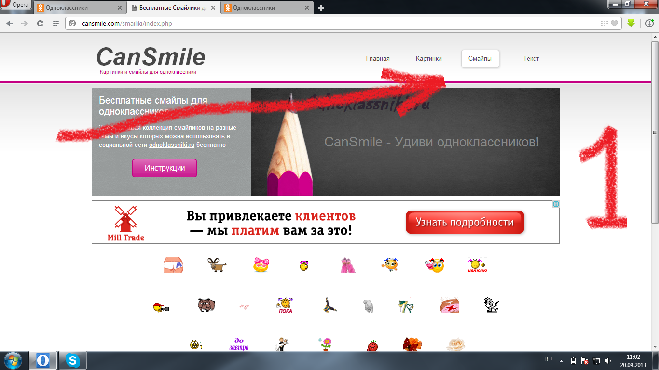Pick the breakdancer smiley
The height and width of the screenshot is (370, 659).
tap(329, 305)
